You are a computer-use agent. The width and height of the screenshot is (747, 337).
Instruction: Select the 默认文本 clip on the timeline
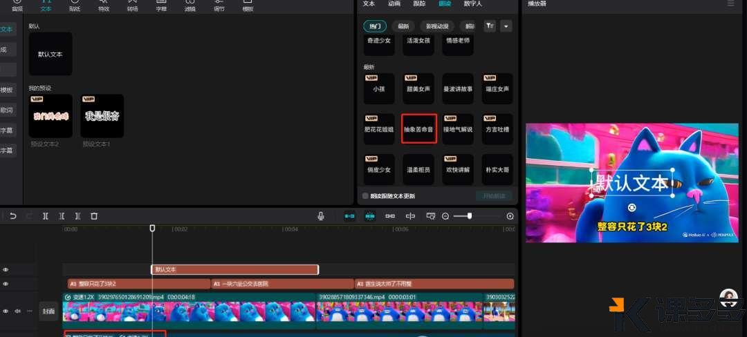pos(235,269)
